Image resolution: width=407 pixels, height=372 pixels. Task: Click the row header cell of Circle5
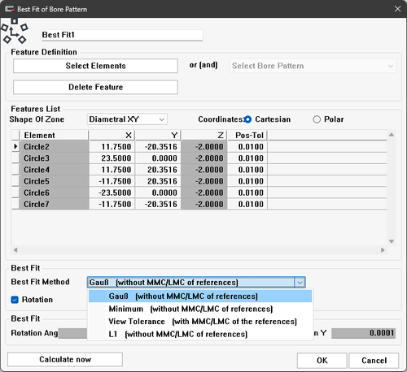pos(15,181)
